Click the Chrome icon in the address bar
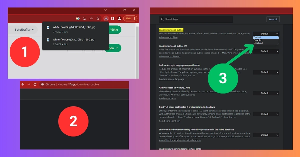This screenshot has height=157, width=300. (x=42, y=84)
